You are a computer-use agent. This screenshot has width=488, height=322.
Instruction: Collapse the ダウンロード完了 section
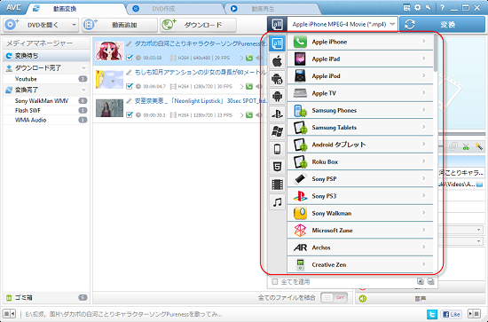(x=83, y=67)
